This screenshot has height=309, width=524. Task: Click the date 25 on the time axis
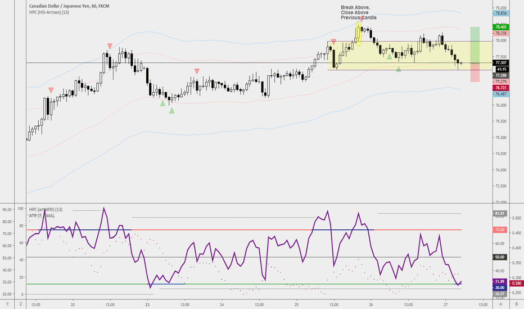(x=297, y=305)
